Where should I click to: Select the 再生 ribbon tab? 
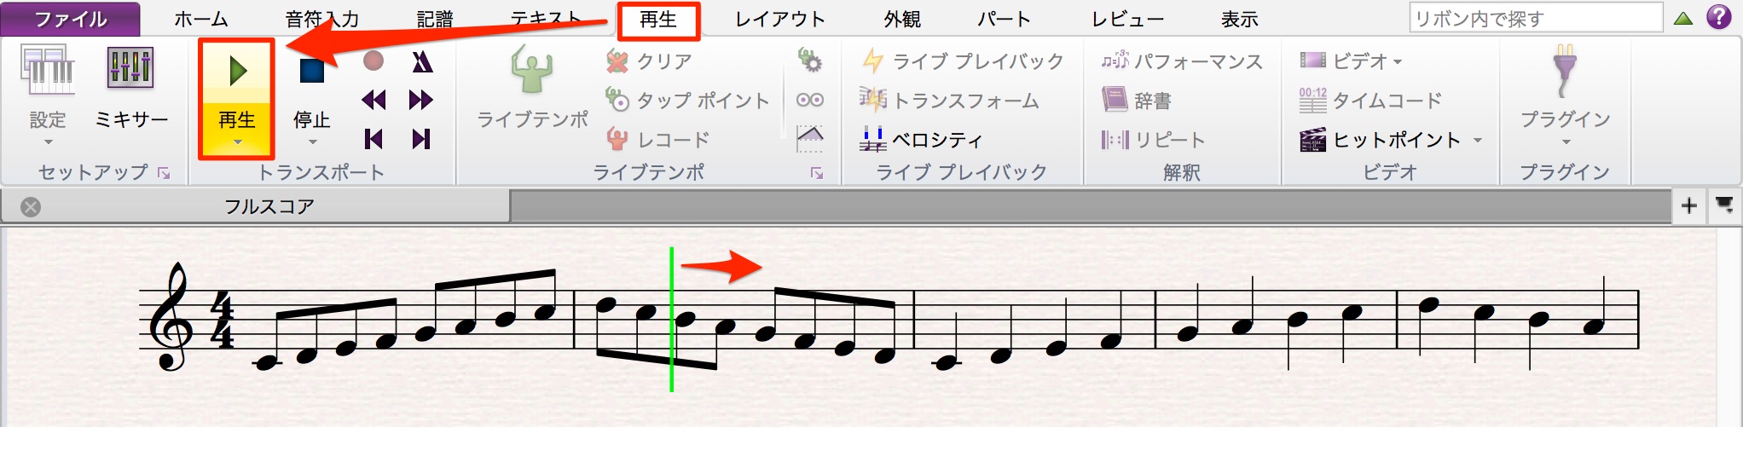(658, 19)
